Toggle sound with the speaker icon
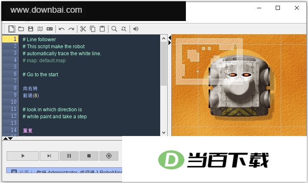 pyautogui.click(x=135, y=29)
